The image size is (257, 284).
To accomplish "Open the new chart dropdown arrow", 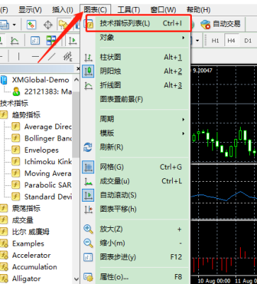I will 14,24.
